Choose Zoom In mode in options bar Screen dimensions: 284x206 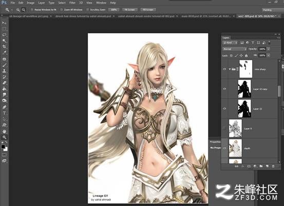18,10
